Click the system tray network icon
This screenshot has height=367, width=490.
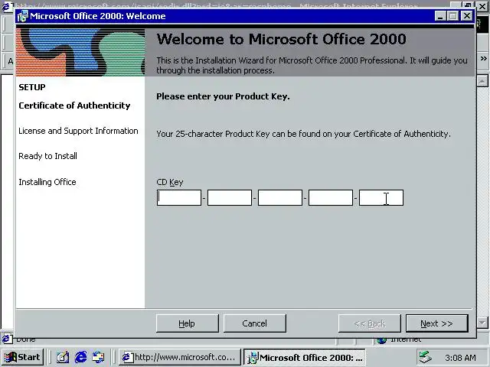426,357
